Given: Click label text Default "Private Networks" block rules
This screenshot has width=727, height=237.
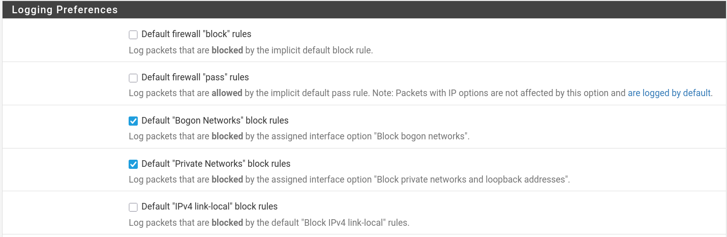Looking at the screenshot, I should pyautogui.click(x=216, y=164).
